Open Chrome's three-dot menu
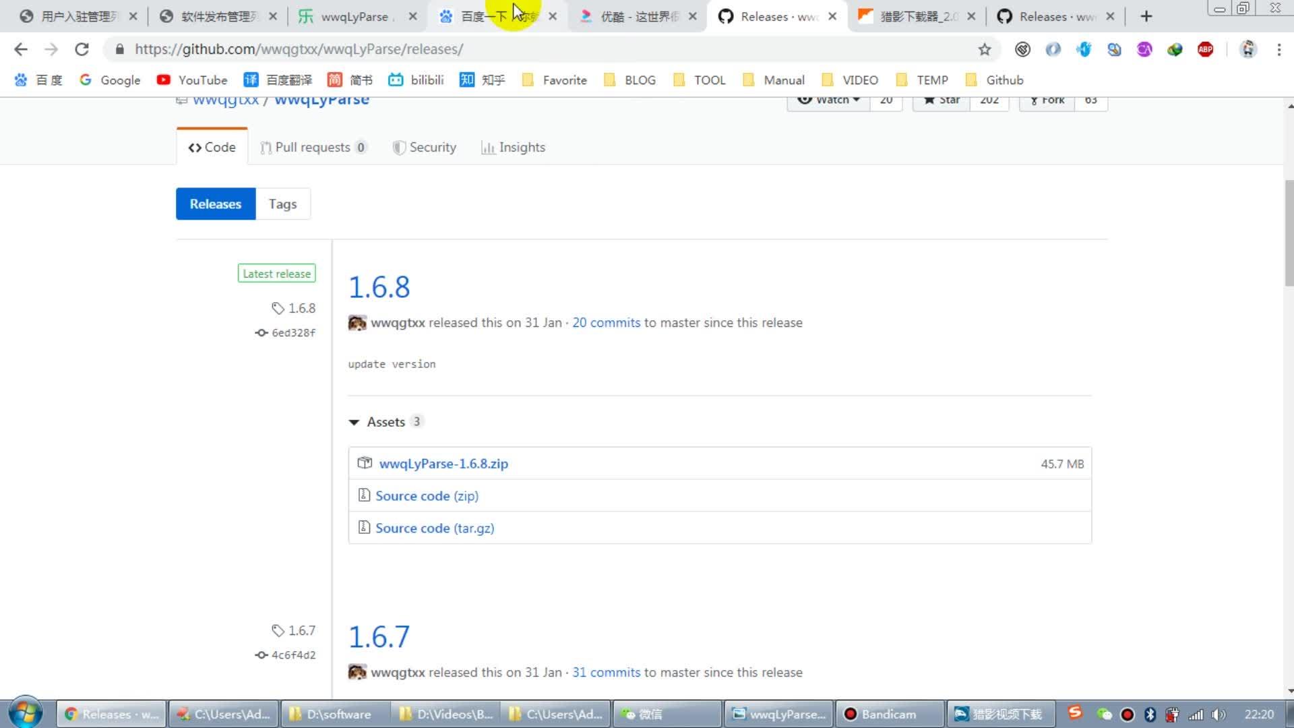 (x=1278, y=49)
